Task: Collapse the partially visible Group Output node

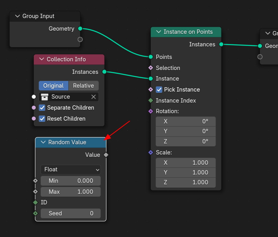Action: coord(267,33)
